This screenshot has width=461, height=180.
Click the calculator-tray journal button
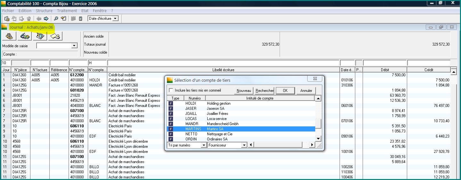click(x=40, y=36)
